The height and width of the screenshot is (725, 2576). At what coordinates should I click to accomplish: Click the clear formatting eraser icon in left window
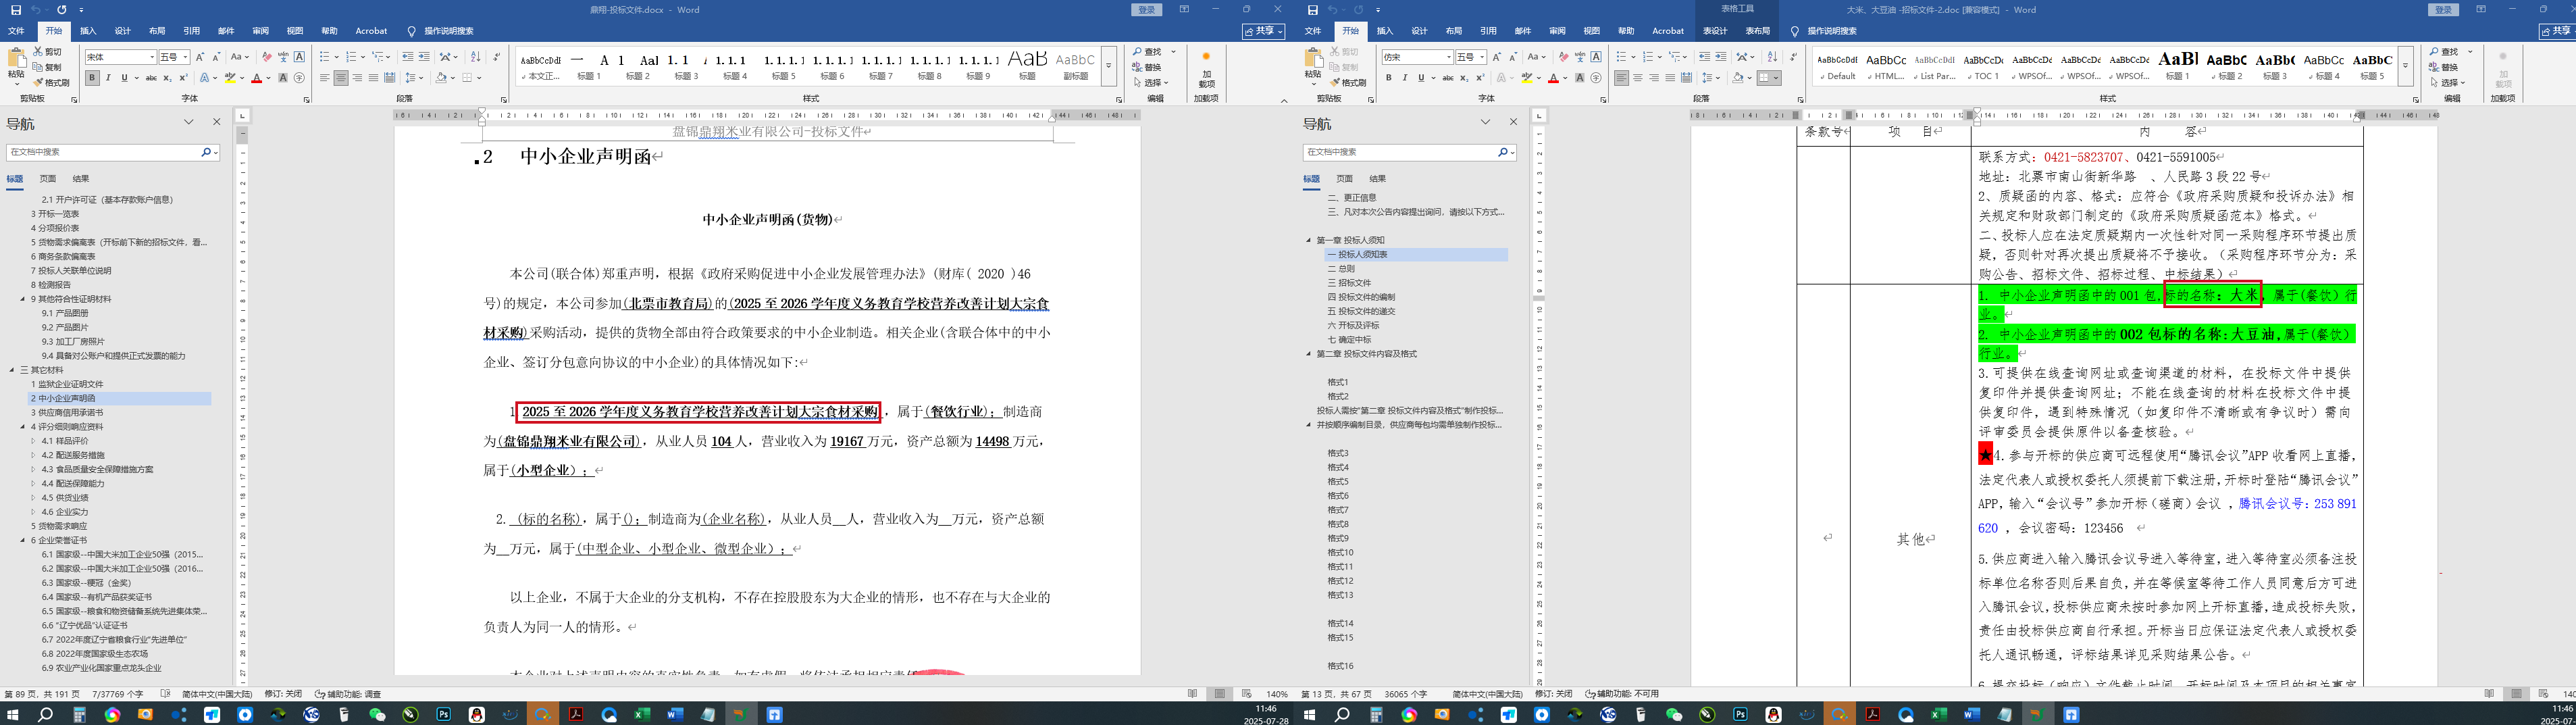[x=266, y=57]
